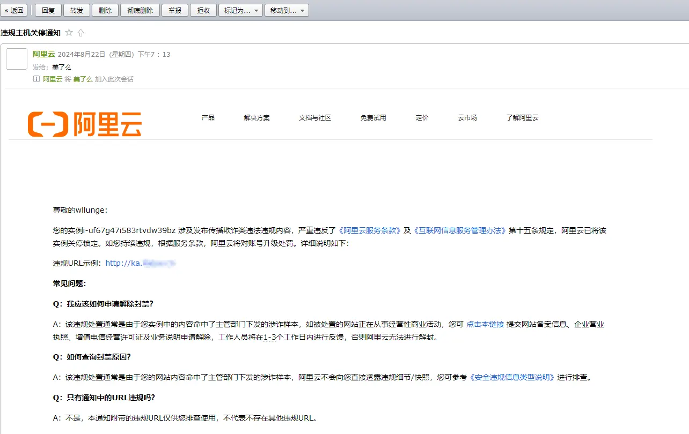Click the email subject 违规主机关停通知
This screenshot has height=434, width=689.
coord(31,33)
